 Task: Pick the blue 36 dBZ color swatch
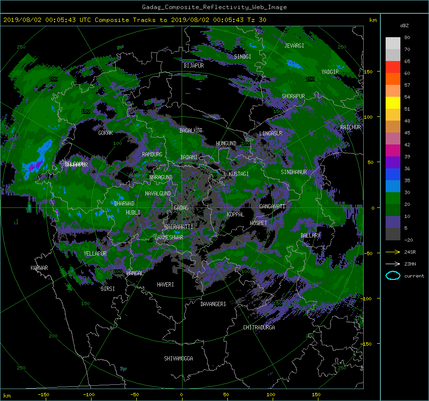(x=393, y=174)
